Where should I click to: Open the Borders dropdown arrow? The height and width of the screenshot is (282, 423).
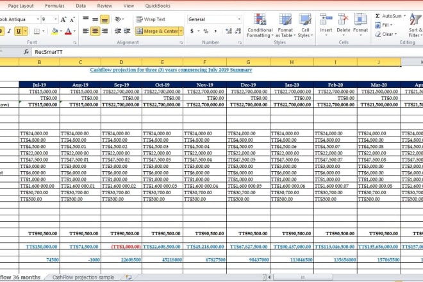pyautogui.click(x=43, y=31)
